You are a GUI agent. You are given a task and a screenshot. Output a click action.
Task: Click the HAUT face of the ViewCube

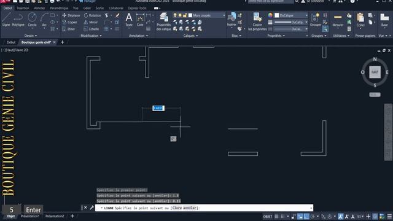pos(375,72)
